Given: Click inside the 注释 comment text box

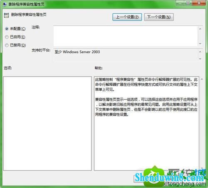Looking at the screenshot, I should (125, 36).
